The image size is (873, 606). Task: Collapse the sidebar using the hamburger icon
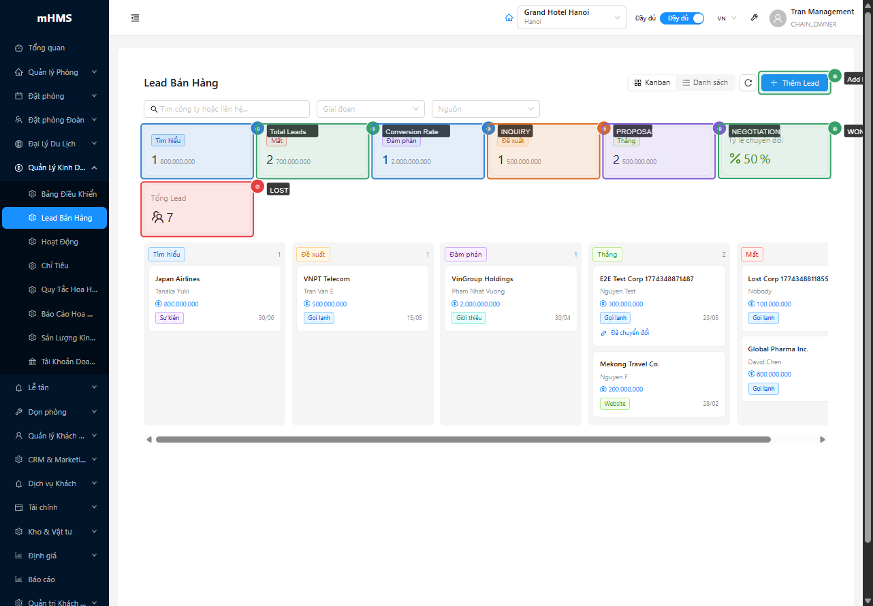(135, 18)
